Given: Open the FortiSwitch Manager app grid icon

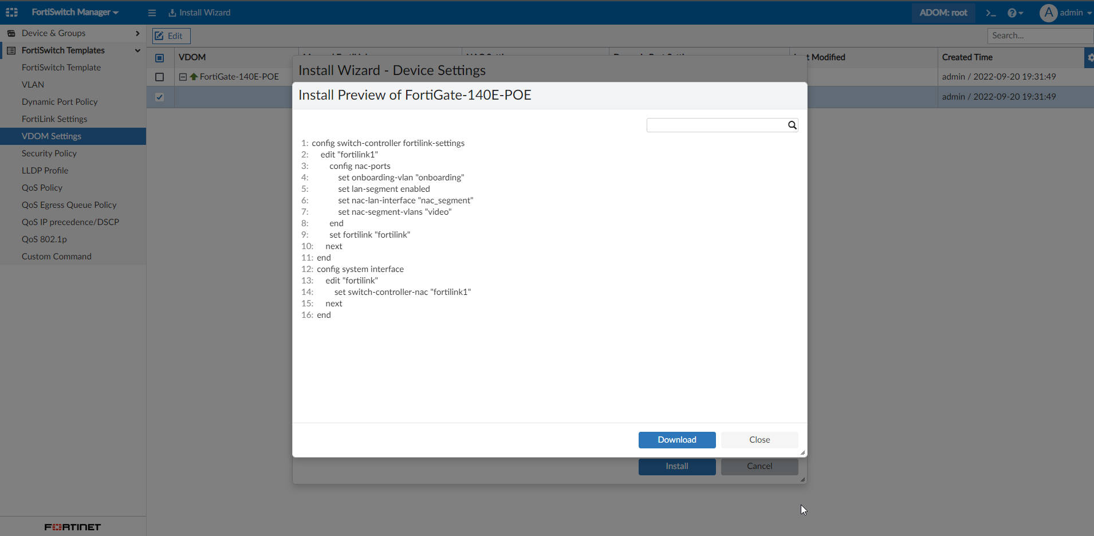Looking at the screenshot, I should pos(11,12).
